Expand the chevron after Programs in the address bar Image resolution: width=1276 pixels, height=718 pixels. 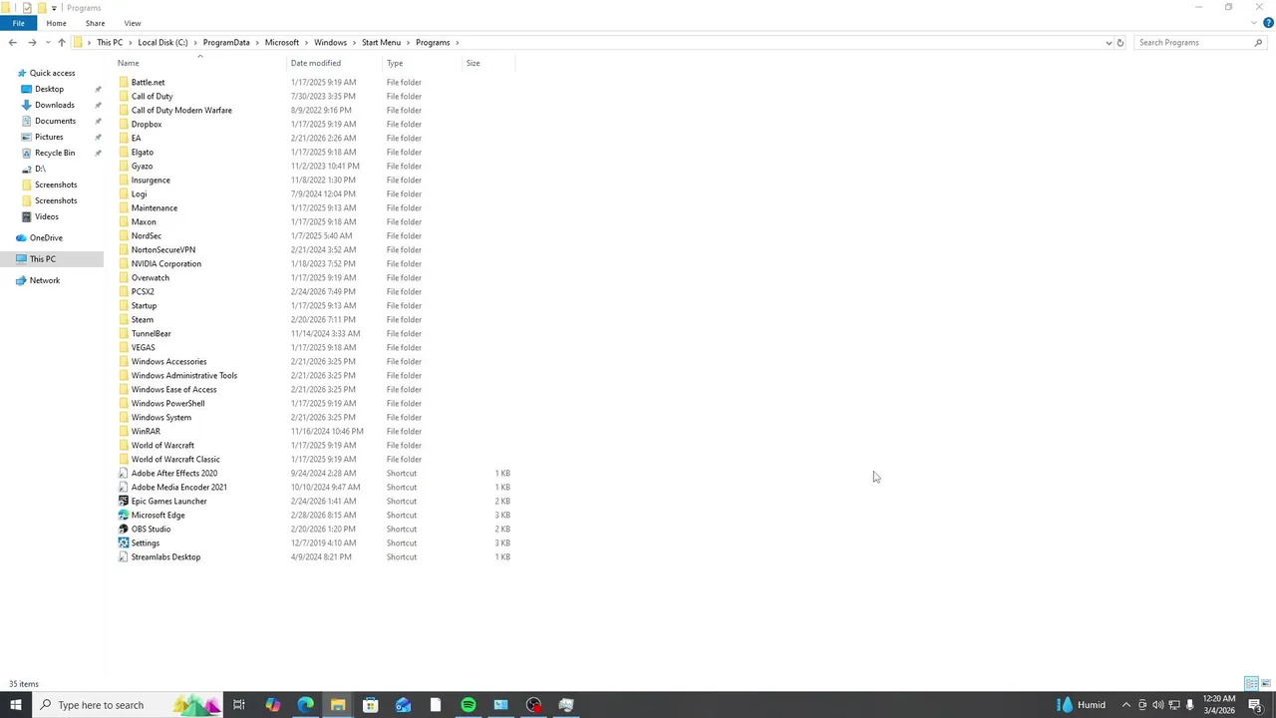tap(458, 43)
